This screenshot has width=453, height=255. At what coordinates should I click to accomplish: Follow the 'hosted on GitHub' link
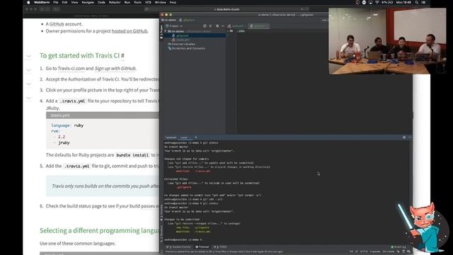pos(130,31)
